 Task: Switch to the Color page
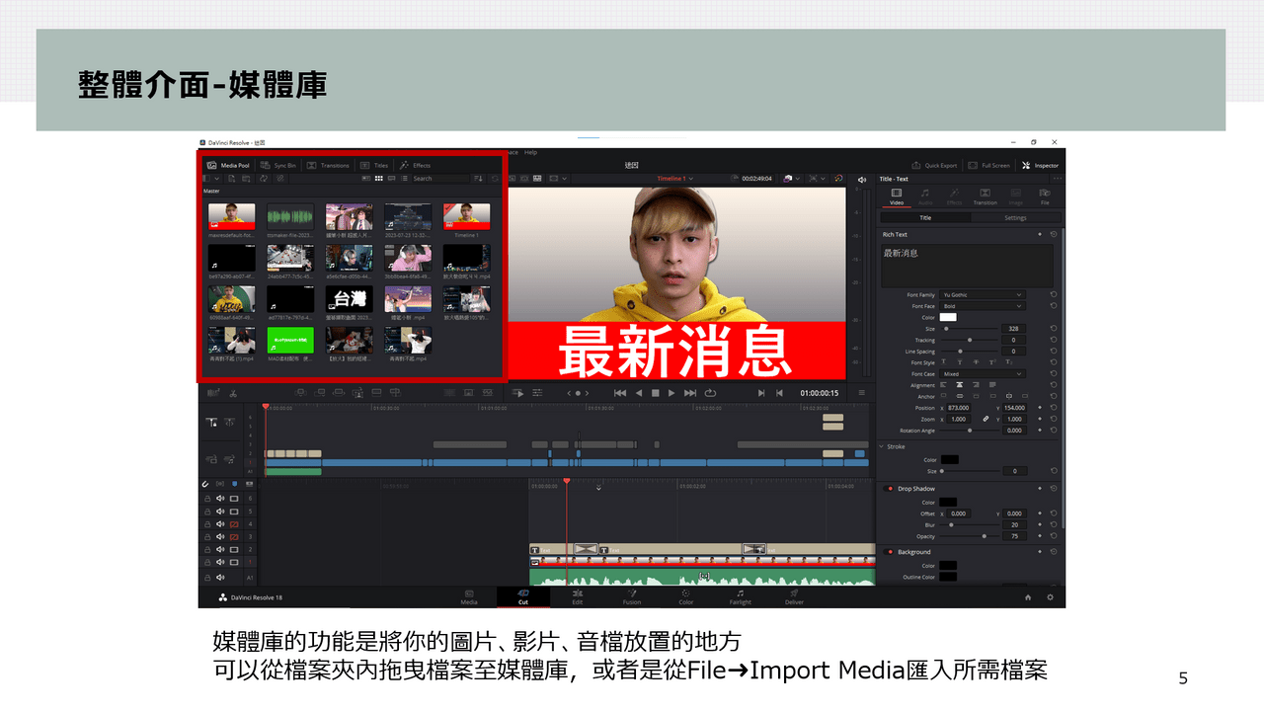684,598
